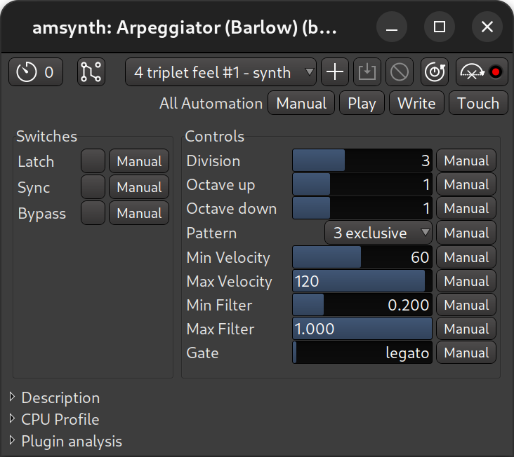Set All Automation to Manual

click(x=301, y=103)
